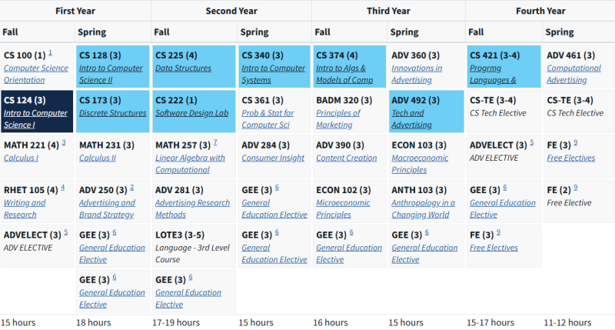Follow footnote 1 next to CS 100
Viewport: 615px width, 330px height.
50,52
